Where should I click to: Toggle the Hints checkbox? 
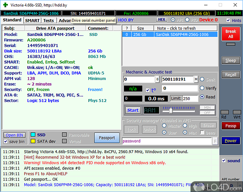pos(228,20)
